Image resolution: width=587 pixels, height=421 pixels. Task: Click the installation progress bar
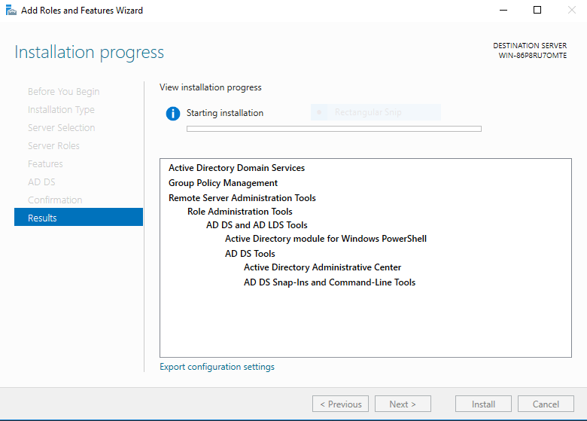click(333, 129)
